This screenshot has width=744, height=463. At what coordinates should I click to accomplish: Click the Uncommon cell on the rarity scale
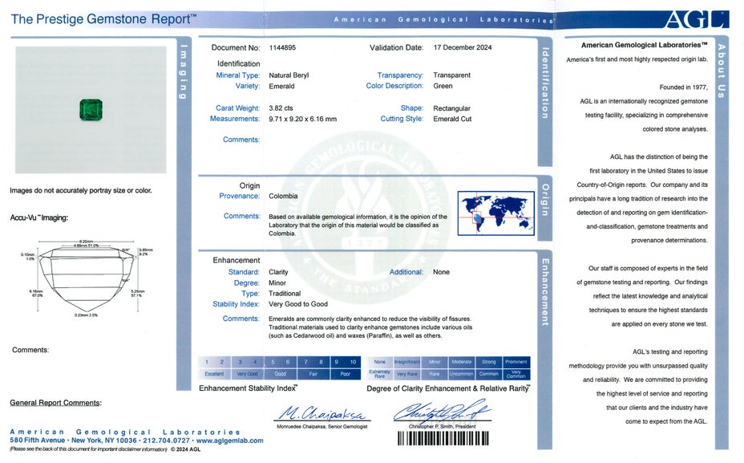click(x=462, y=374)
